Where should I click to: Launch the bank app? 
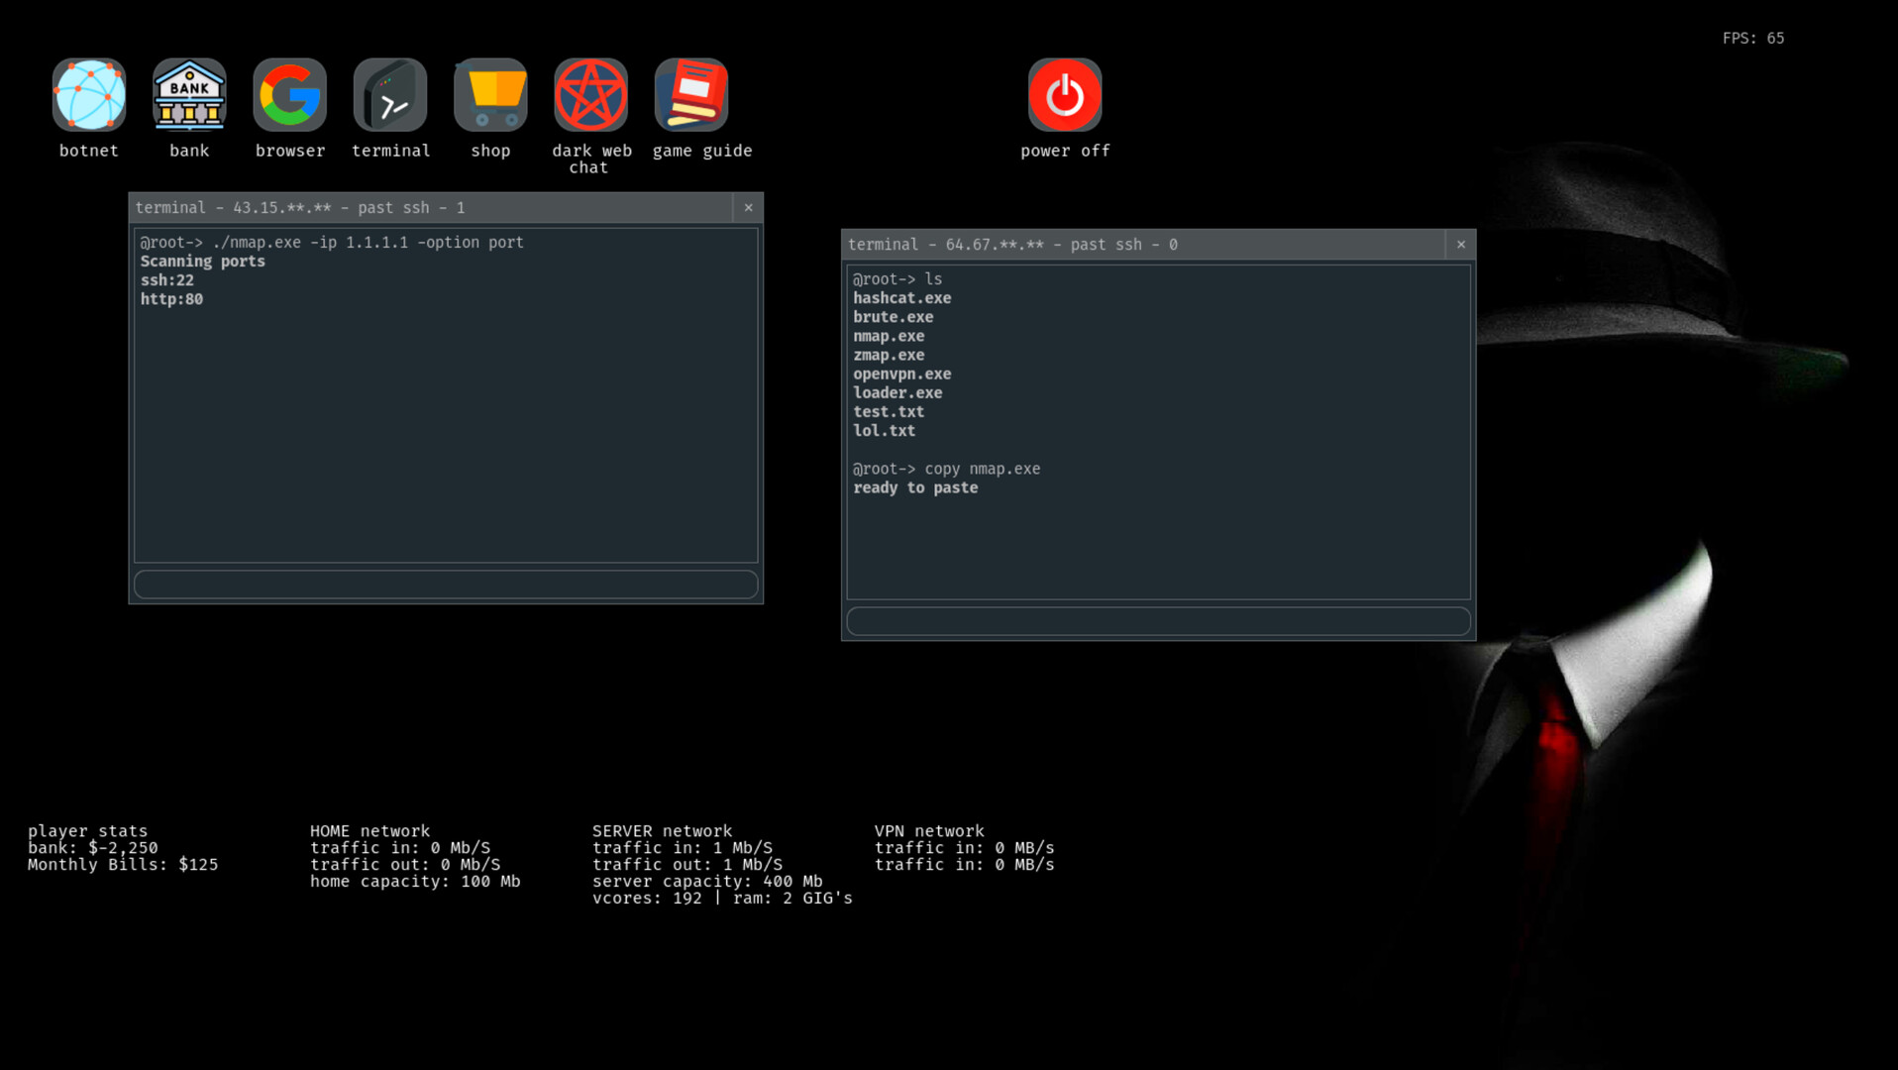click(189, 95)
